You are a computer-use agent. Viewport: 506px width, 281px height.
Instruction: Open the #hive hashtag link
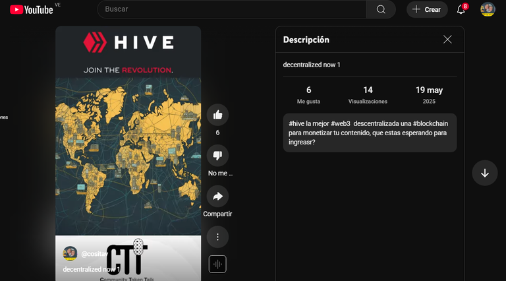[296, 123]
